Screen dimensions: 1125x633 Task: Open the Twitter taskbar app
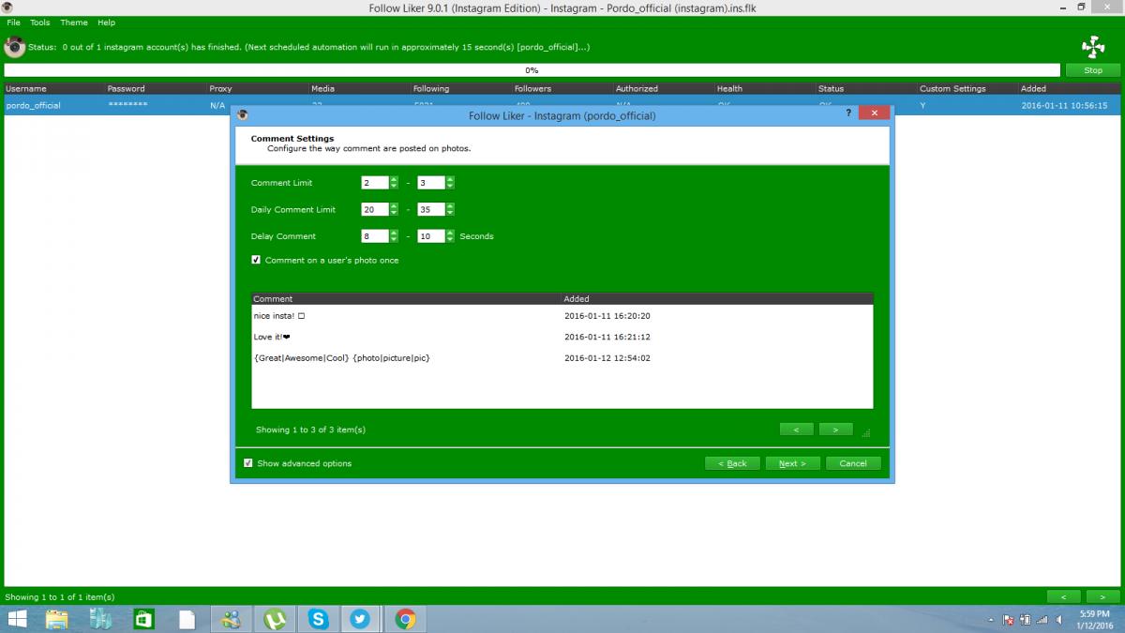361,619
